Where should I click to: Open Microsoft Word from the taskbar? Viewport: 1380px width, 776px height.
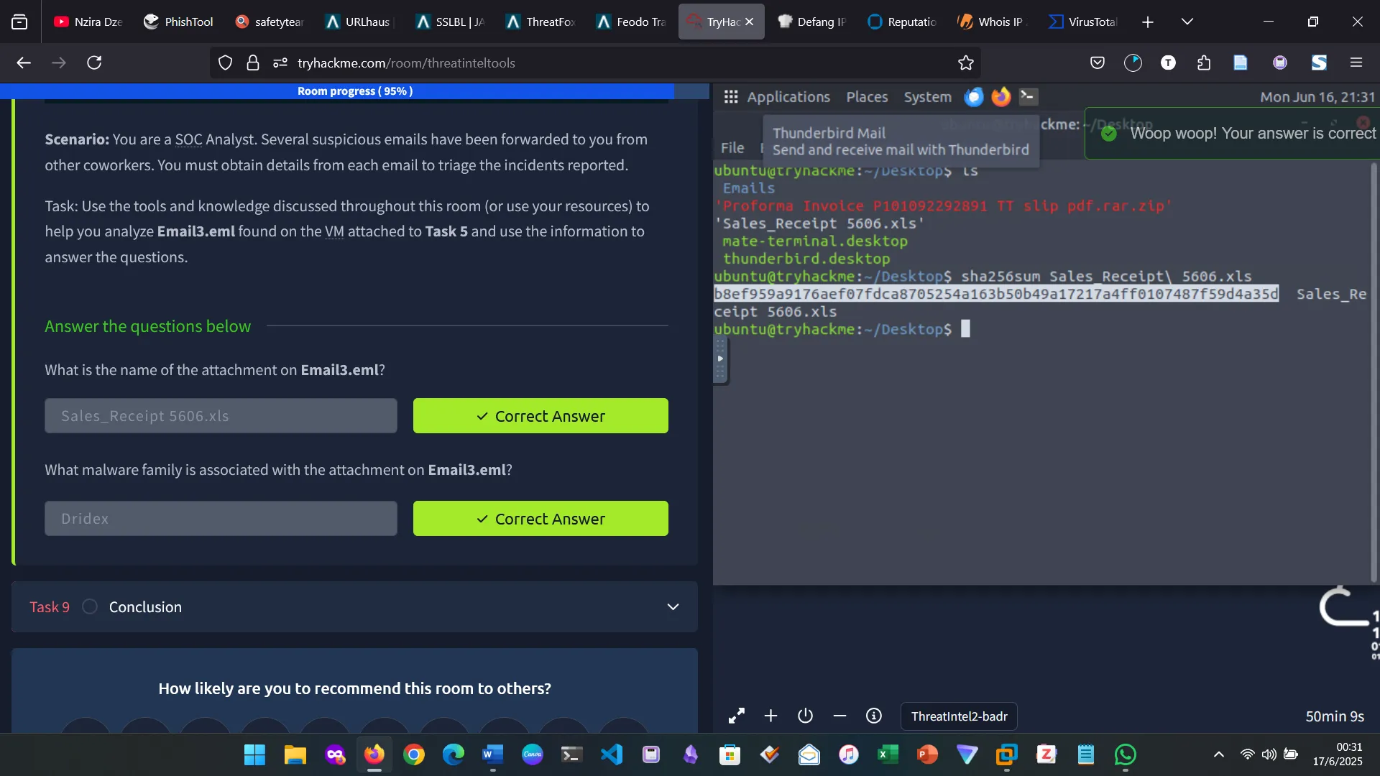[493, 754]
